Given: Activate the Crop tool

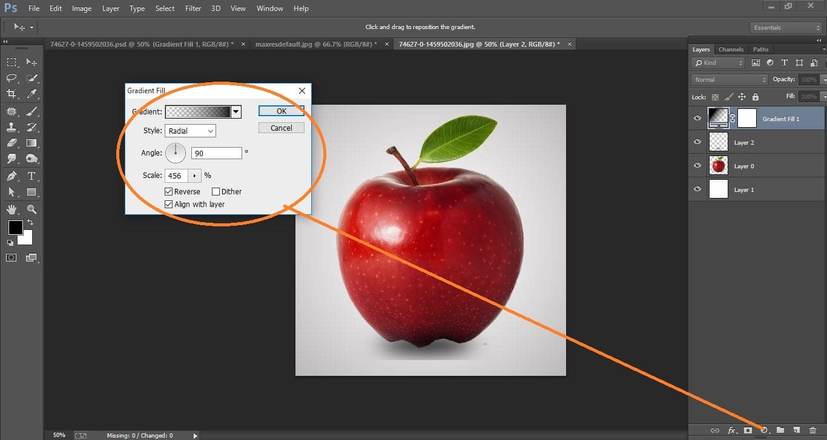Looking at the screenshot, I should tap(11, 94).
